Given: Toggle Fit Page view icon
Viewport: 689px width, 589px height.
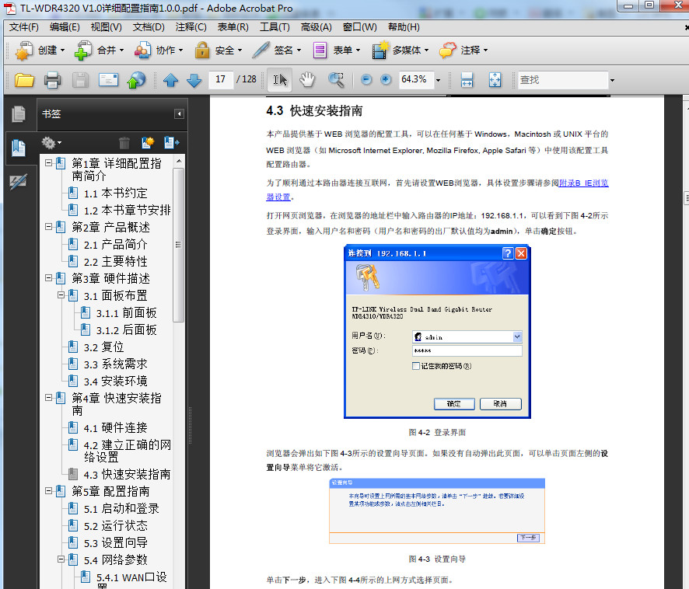Looking at the screenshot, I should 495,79.
